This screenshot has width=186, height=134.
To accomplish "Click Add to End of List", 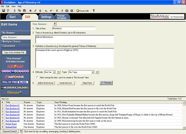I will pos(46,83).
